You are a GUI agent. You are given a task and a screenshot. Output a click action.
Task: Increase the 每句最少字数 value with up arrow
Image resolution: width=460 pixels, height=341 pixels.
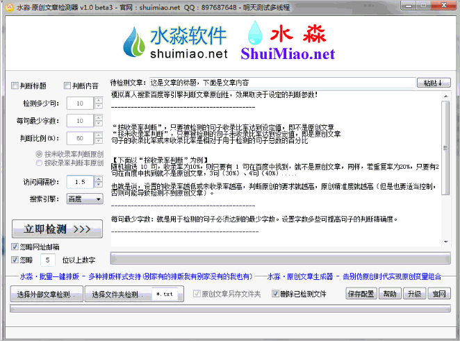(99, 118)
